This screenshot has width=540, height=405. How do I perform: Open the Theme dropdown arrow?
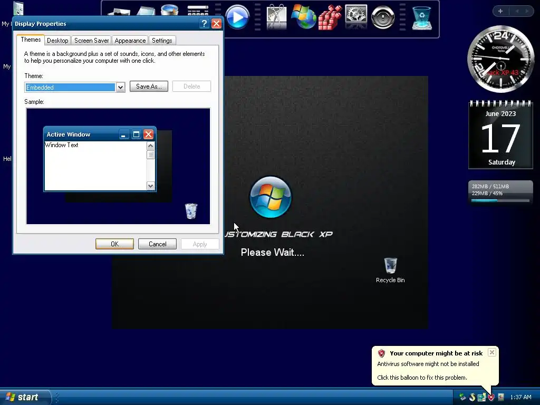(x=120, y=88)
